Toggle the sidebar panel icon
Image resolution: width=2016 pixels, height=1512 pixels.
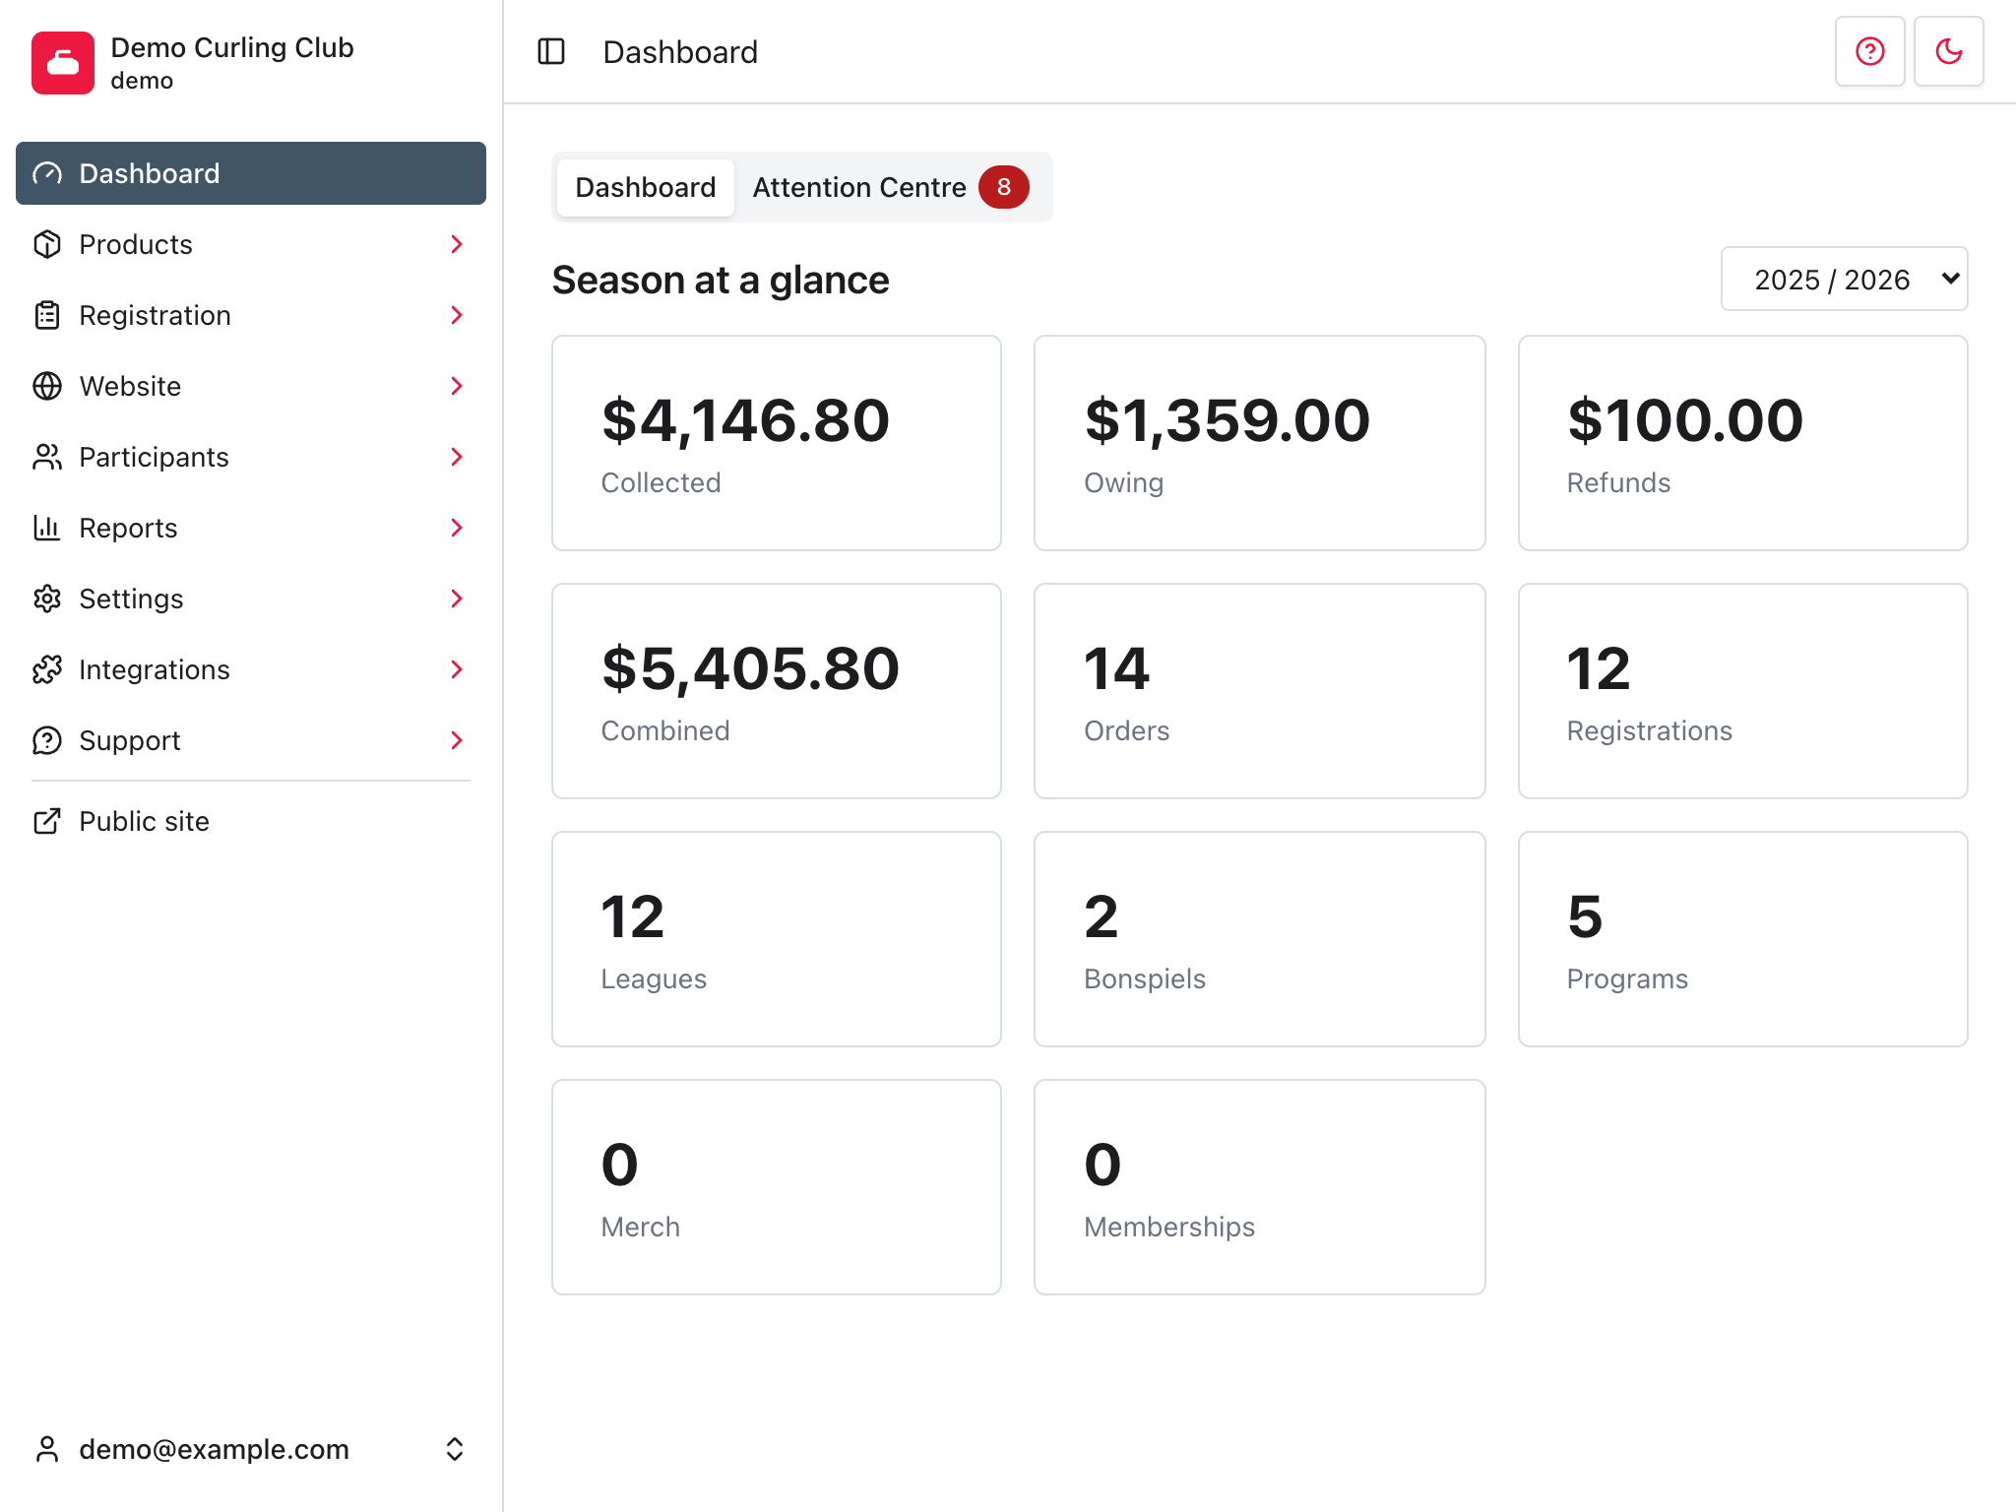point(551,51)
